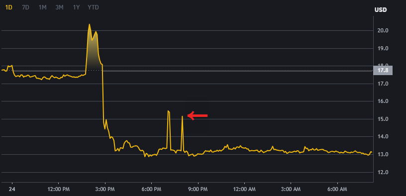
Task: Click the 3:00 AM time axis label
Action: [291, 189]
